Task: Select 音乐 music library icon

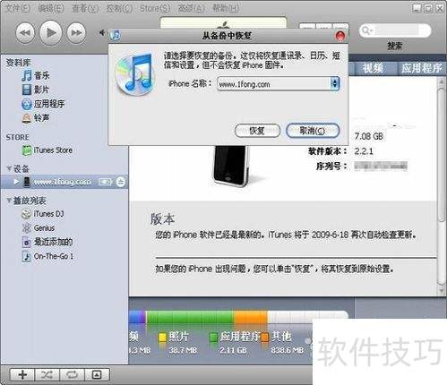Action: click(27, 75)
